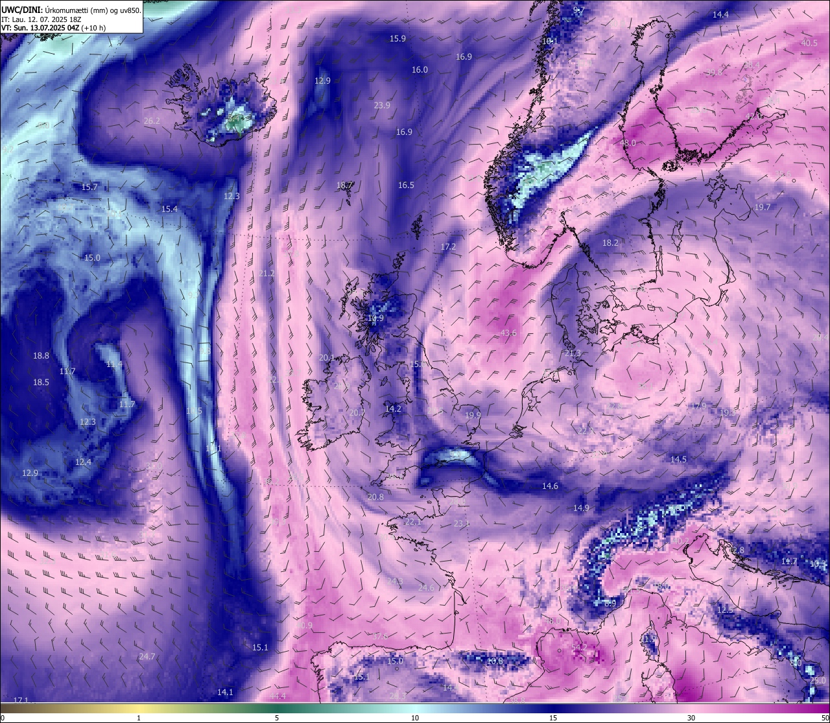
Task: Click the 1 tick on the color scale
Action: (139, 718)
